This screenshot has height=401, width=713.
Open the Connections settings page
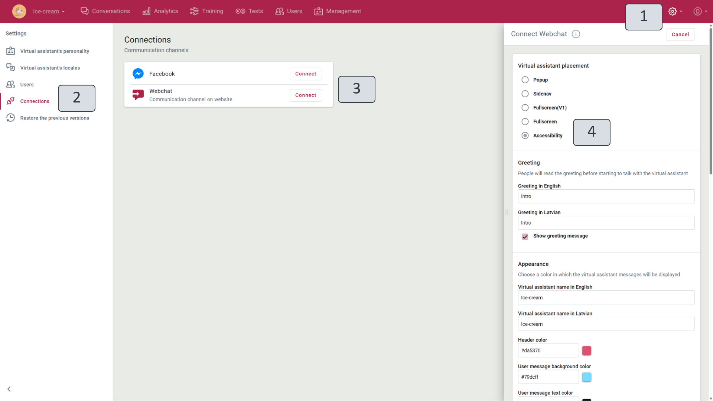point(35,101)
